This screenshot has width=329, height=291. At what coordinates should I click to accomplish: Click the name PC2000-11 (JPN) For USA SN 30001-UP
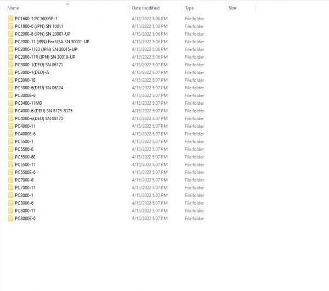[x=52, y=42]
